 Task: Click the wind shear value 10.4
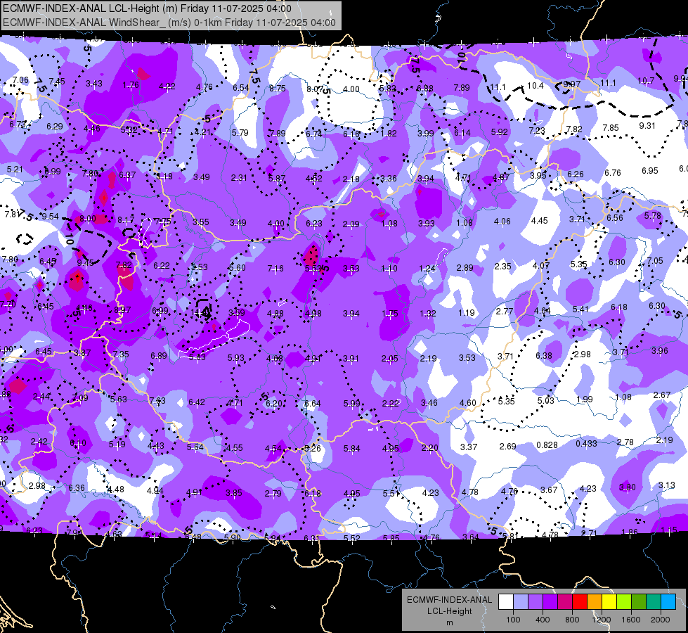tap(536, 86)
